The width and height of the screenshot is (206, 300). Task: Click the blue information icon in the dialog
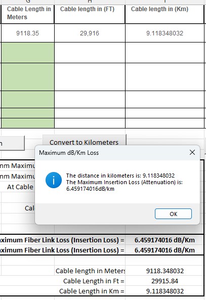coord(54,180)
